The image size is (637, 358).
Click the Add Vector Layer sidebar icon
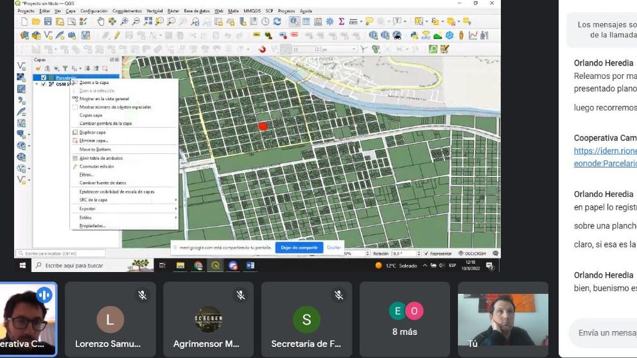[21, 66]
